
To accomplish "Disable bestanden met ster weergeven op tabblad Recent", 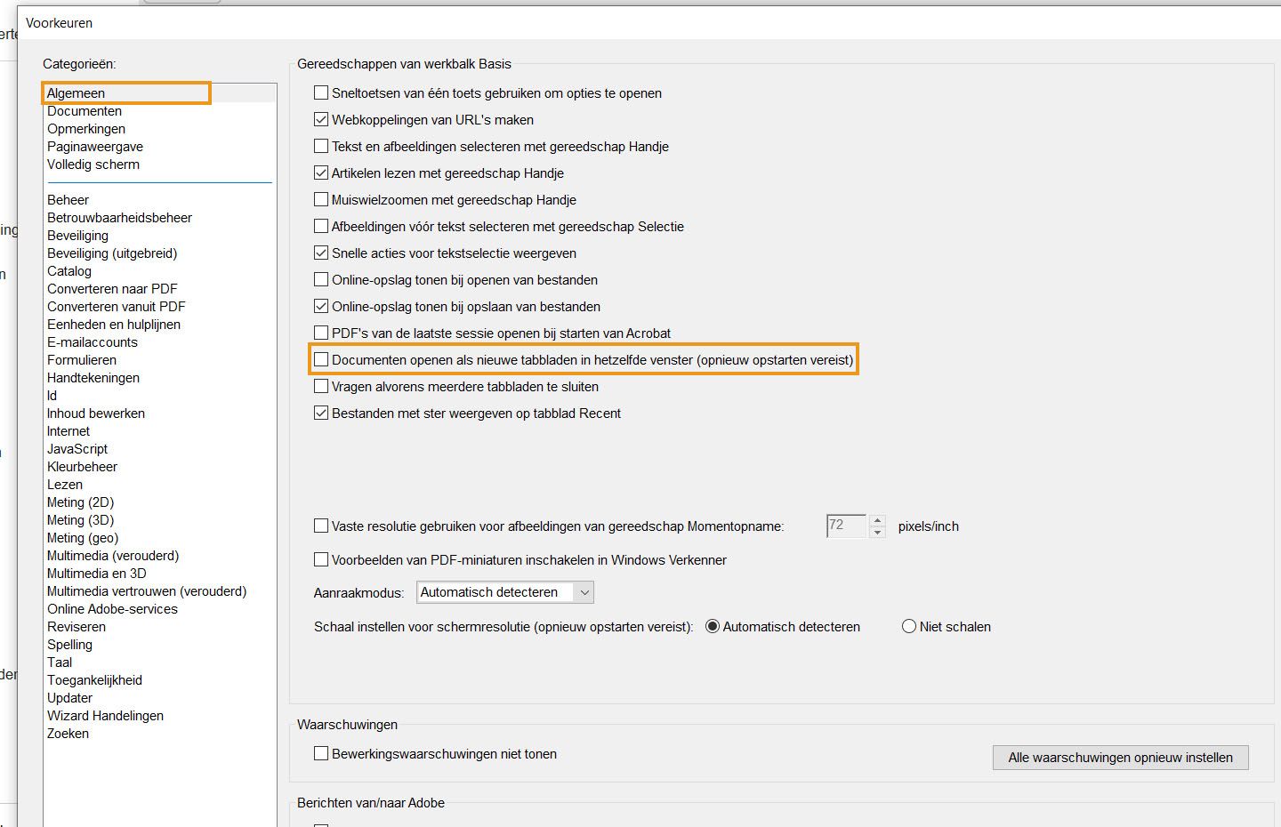I will [x=321, y=413].
